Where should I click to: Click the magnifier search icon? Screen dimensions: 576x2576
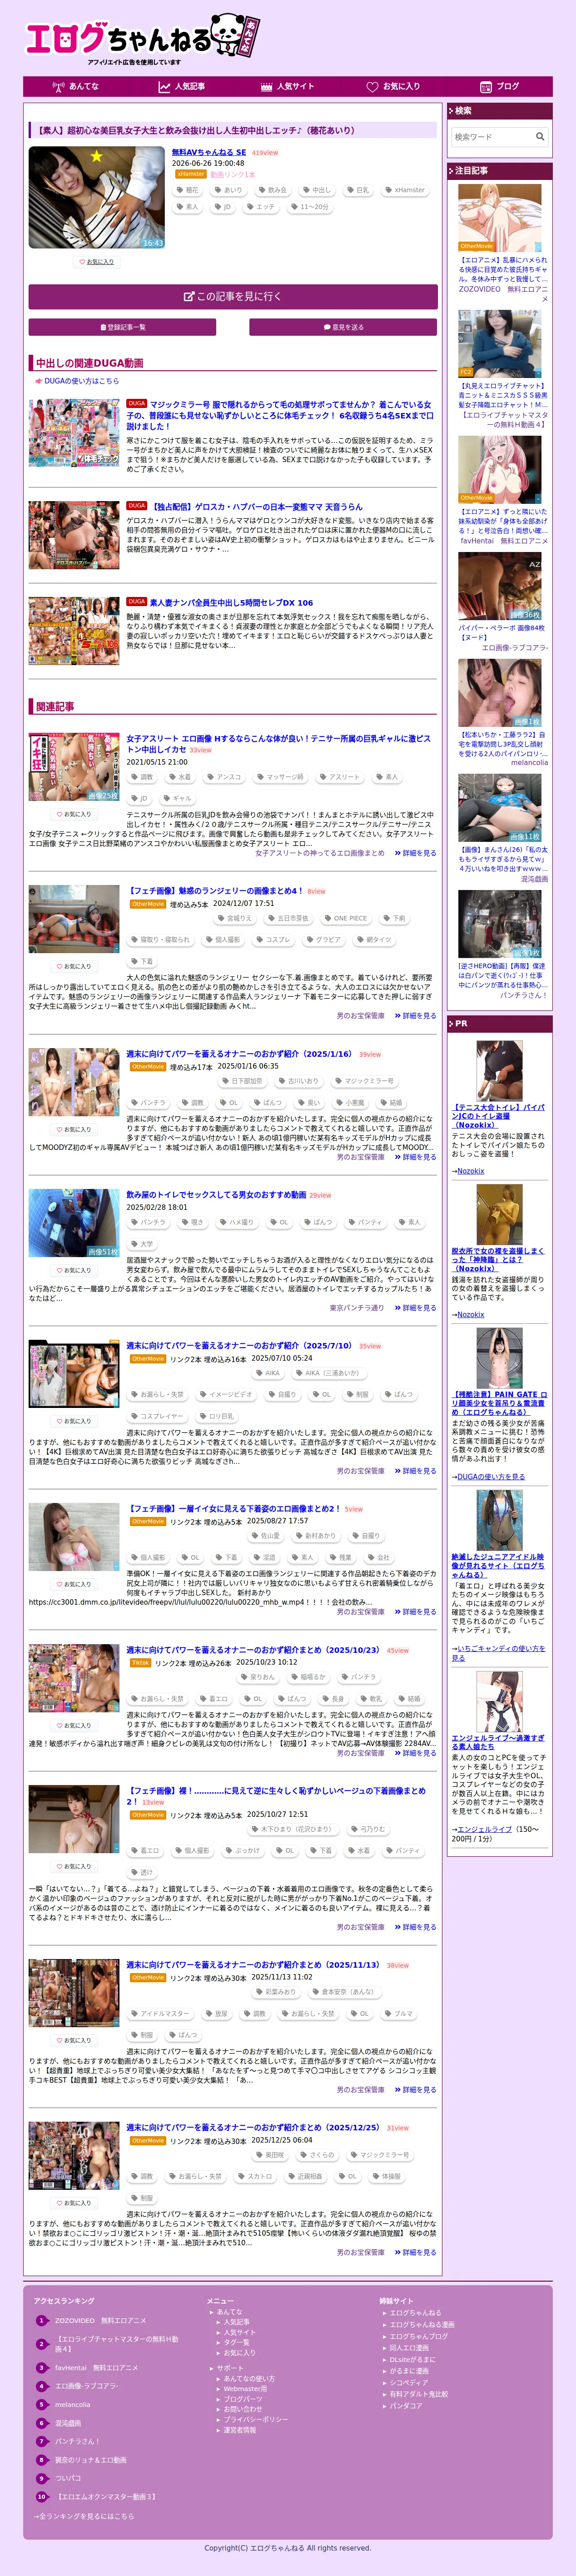point(540,137)
